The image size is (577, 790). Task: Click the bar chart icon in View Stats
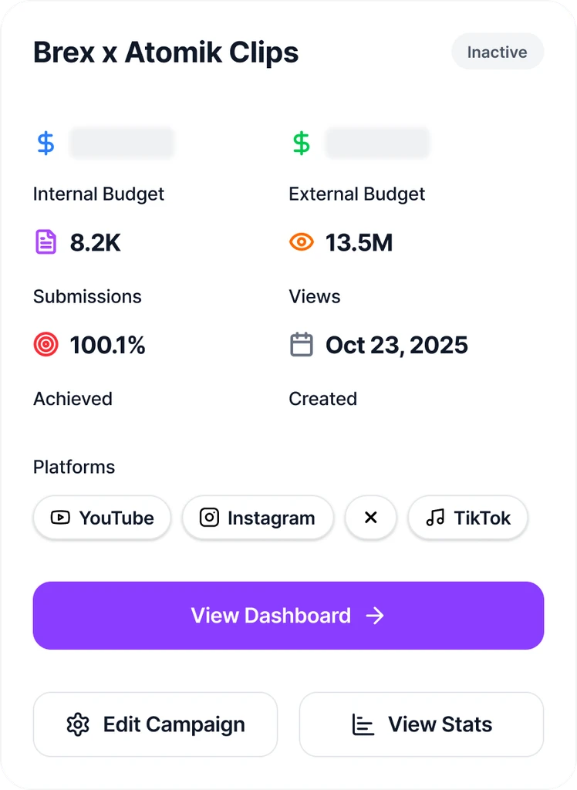tap(363, 724)
